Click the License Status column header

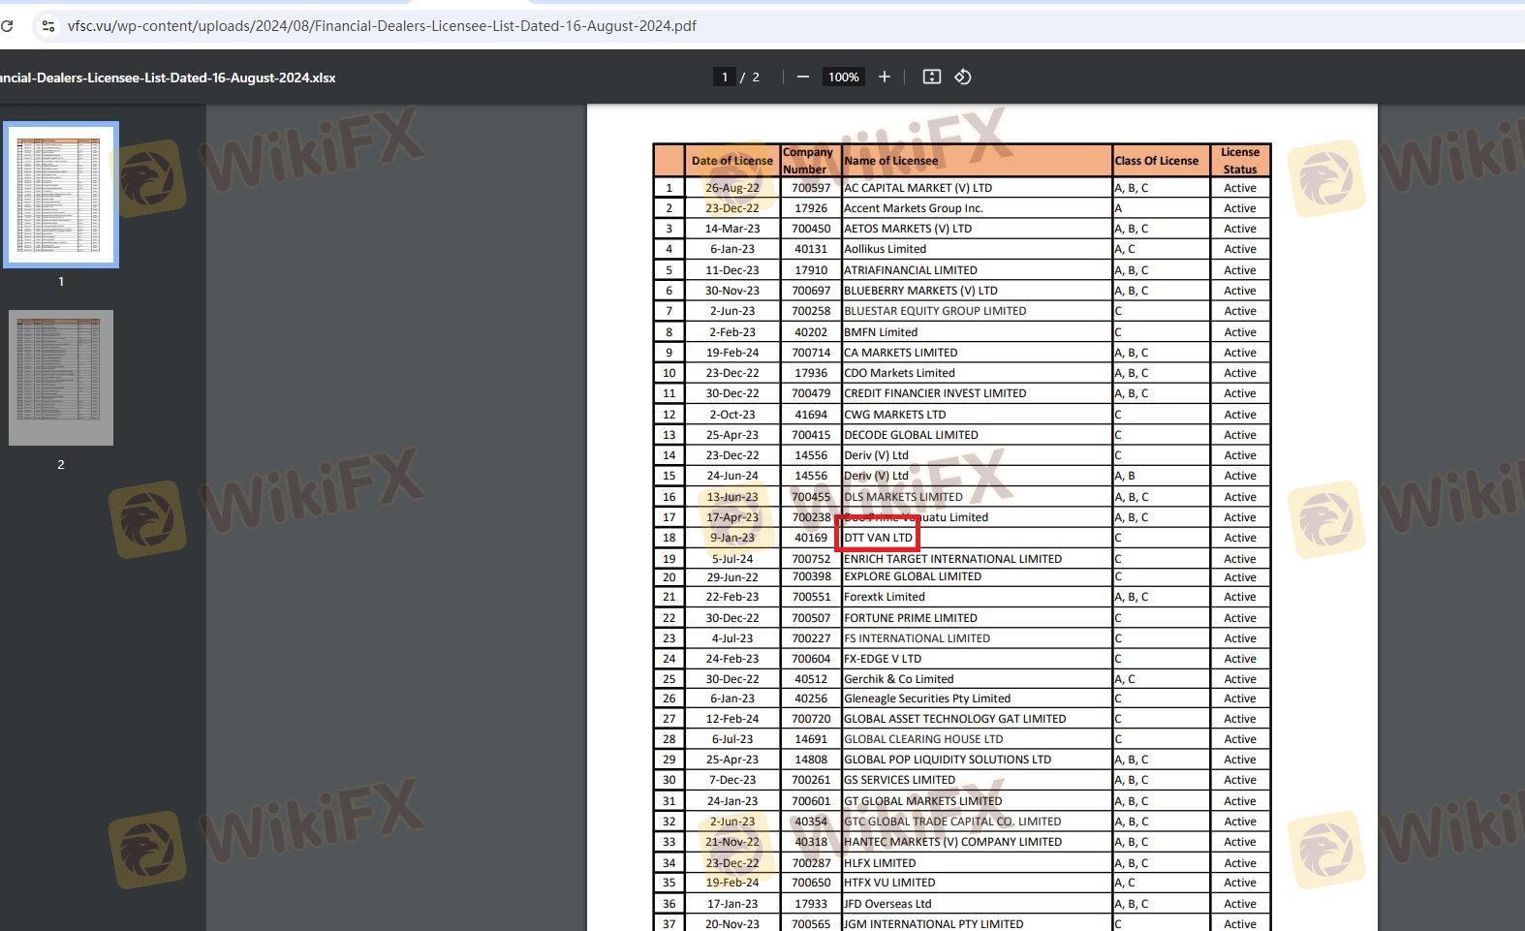click(1239, 161)
